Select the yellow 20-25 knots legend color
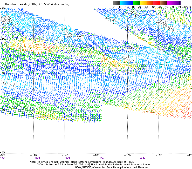192x169 pixels. coord(143,3)
